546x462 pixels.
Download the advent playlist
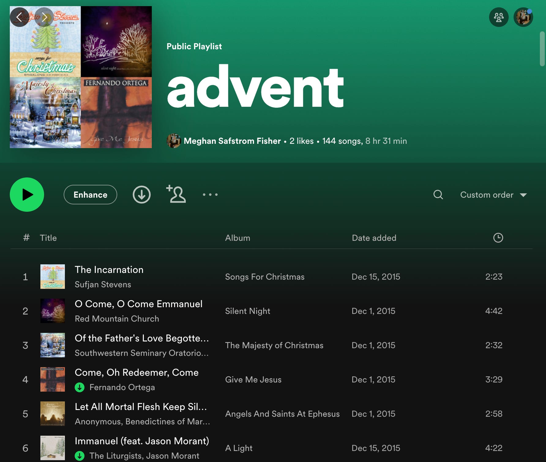(x=141, y=195)
